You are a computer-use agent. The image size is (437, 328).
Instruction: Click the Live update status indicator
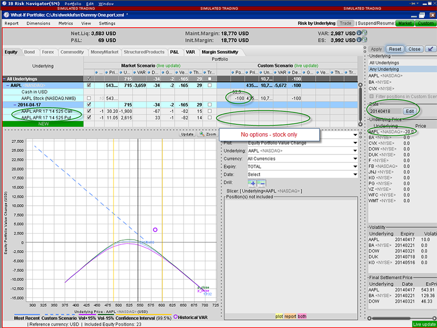click(424, 324)
